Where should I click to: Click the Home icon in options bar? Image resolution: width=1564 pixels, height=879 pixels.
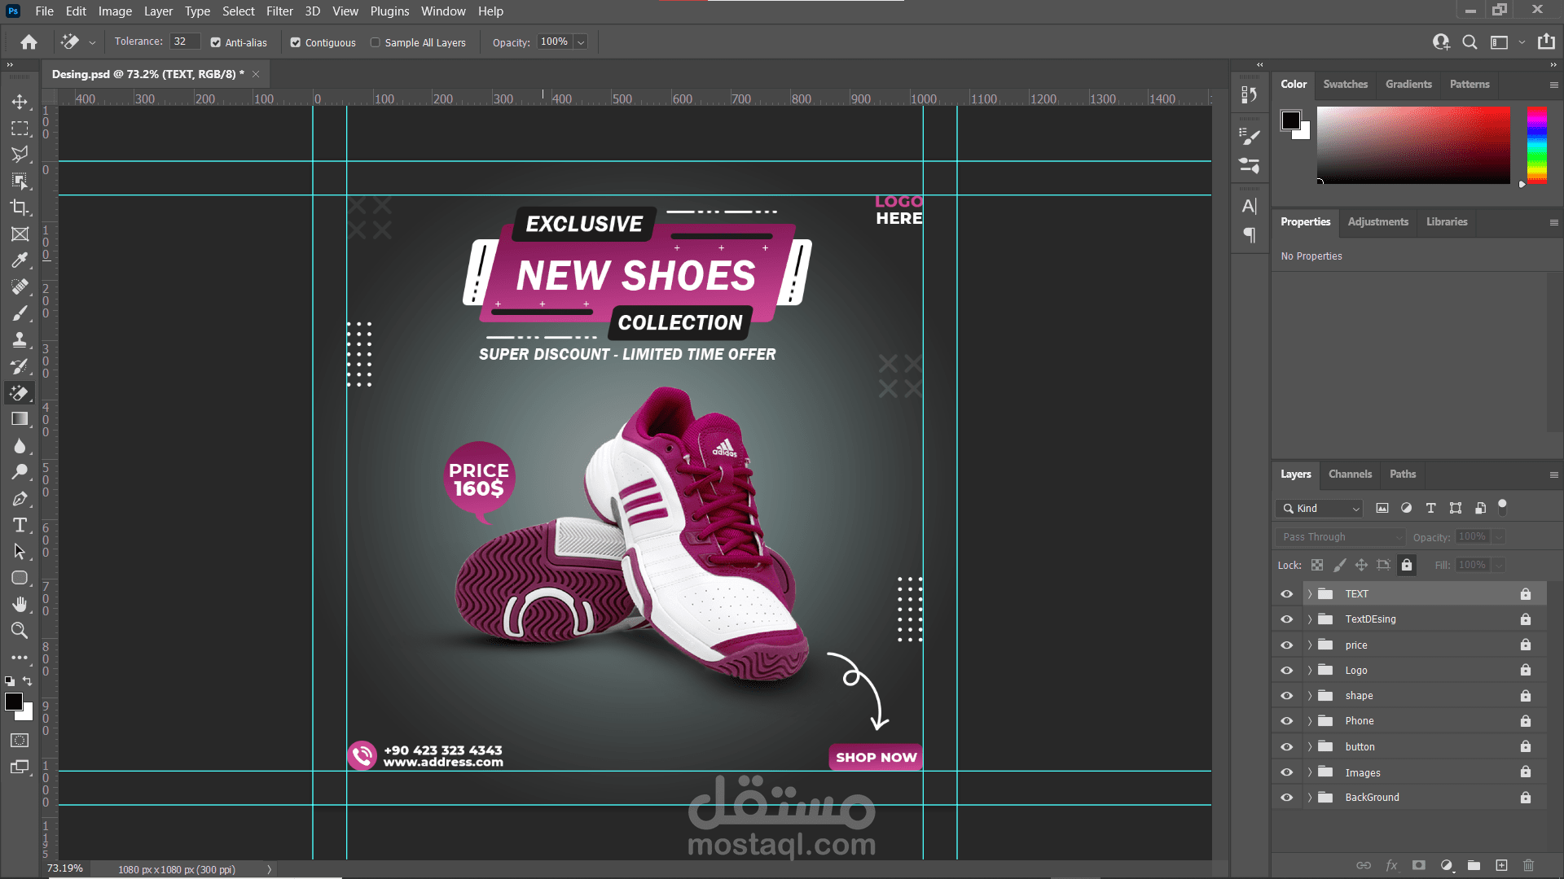click(29, 42)
